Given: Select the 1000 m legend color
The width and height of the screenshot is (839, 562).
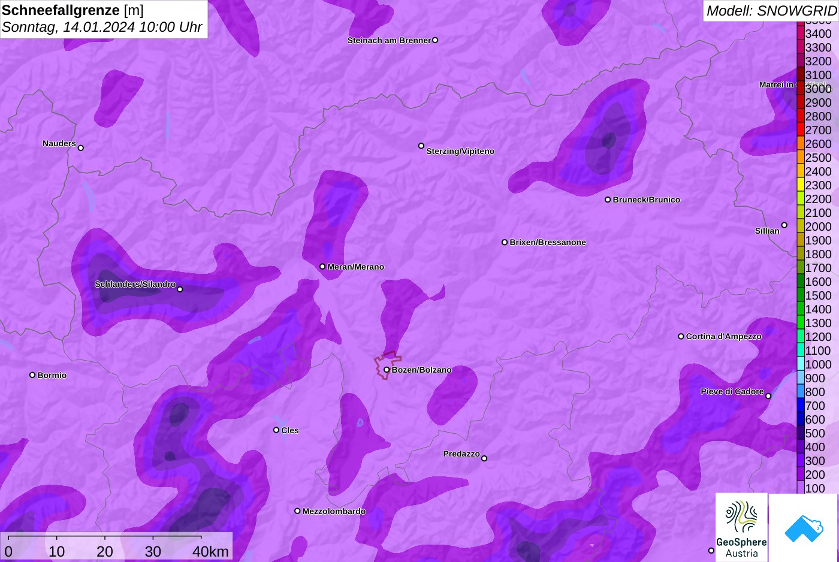Looking at the screenshot, I should click(800, 364).
